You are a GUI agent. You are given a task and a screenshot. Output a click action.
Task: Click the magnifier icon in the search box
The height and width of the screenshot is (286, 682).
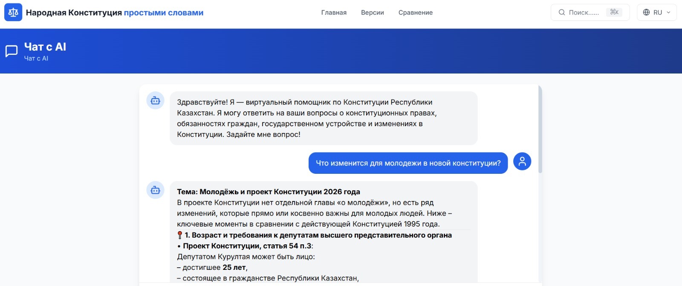tap(561, 12)
